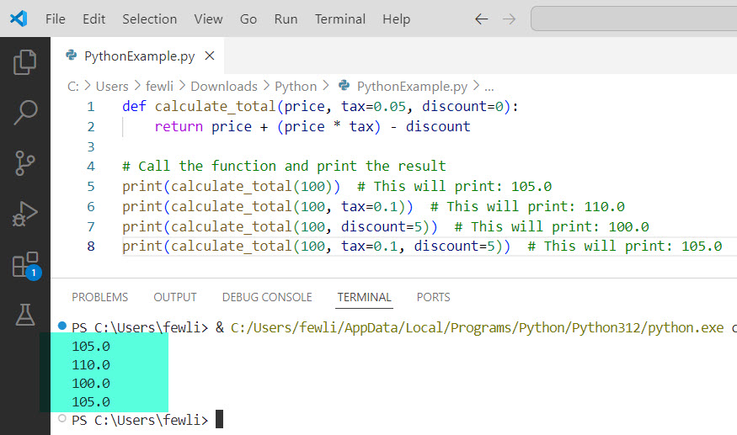Click the Downloads breadcrumb segment

point(224,87)
